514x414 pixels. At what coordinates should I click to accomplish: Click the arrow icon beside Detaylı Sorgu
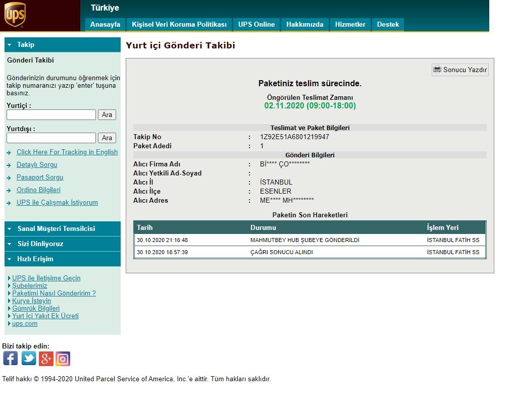coord(9,165)
